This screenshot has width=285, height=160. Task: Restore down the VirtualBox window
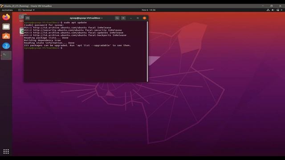271,6
